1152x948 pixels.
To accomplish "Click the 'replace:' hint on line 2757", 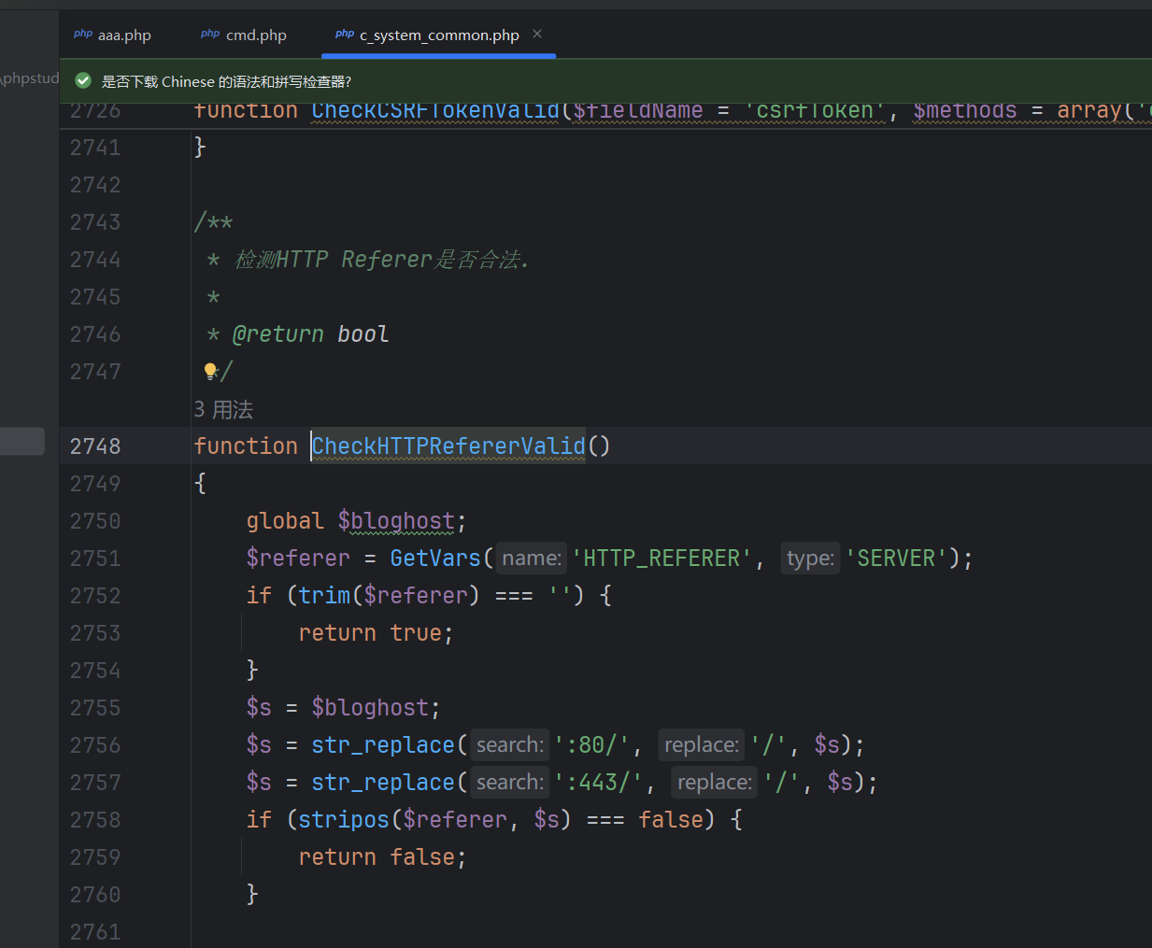I will 715,782.
